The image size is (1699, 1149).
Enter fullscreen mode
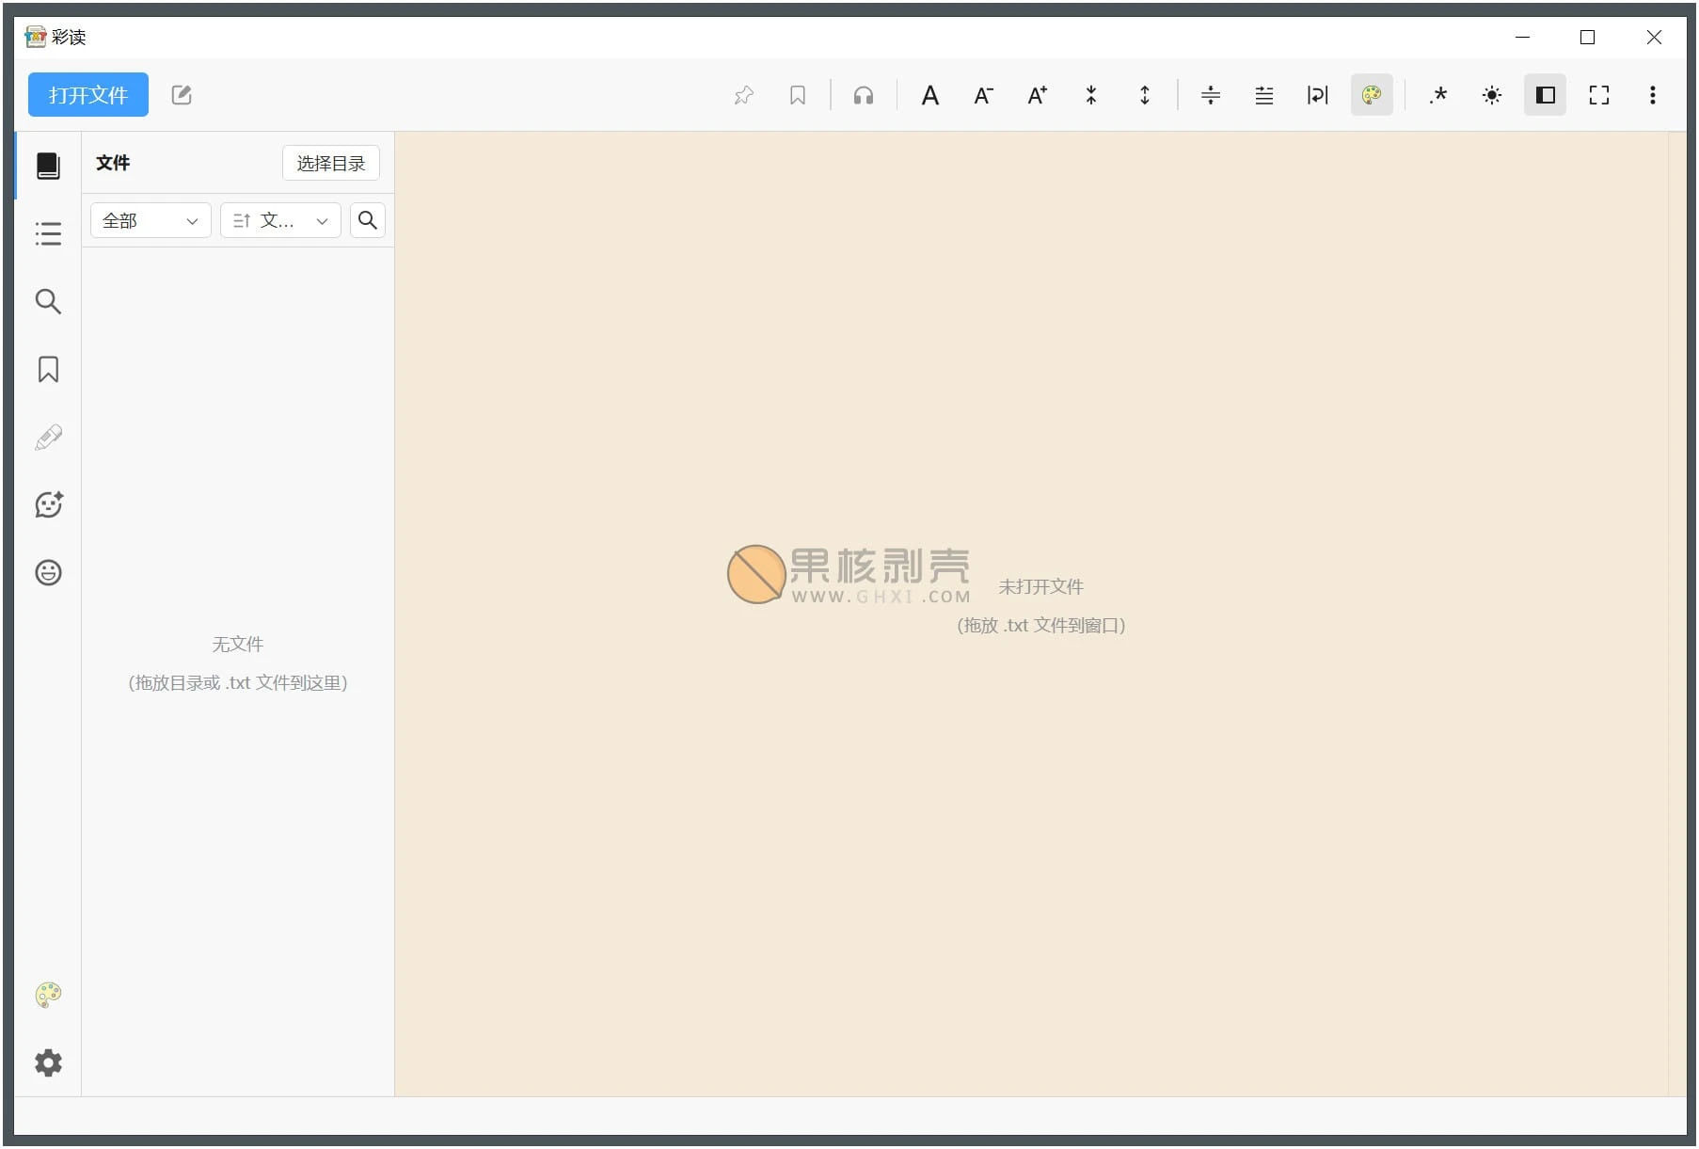pos(1599,95)
